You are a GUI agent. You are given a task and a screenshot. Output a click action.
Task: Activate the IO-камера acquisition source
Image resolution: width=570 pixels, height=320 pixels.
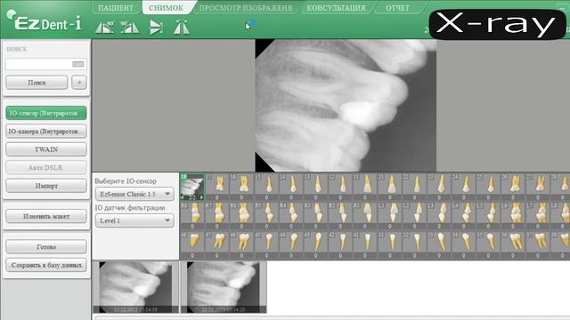pyautogui.click(x=46, y=131)
